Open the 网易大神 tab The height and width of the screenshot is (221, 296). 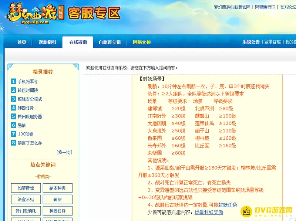(142, 42)
